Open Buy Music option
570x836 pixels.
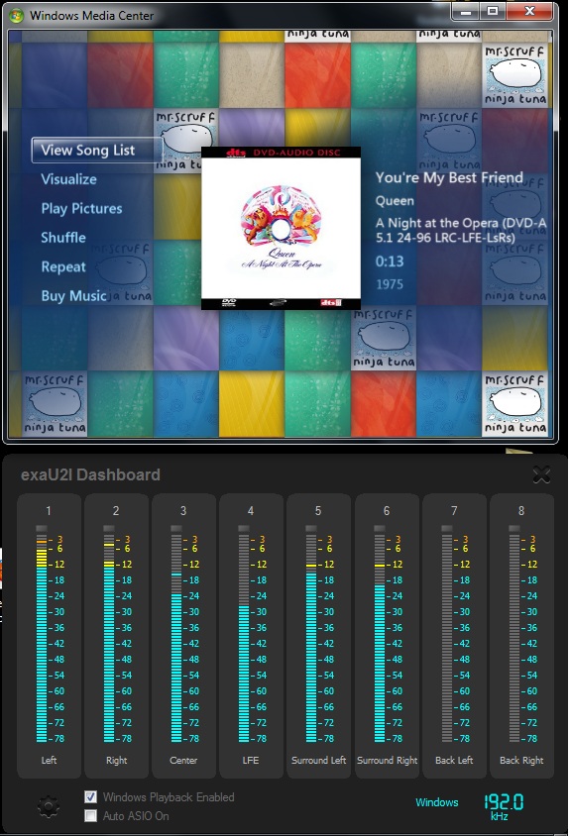[73, 295]
